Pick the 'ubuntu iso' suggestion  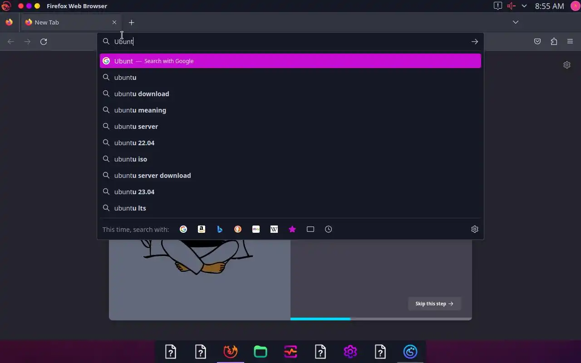290,159
